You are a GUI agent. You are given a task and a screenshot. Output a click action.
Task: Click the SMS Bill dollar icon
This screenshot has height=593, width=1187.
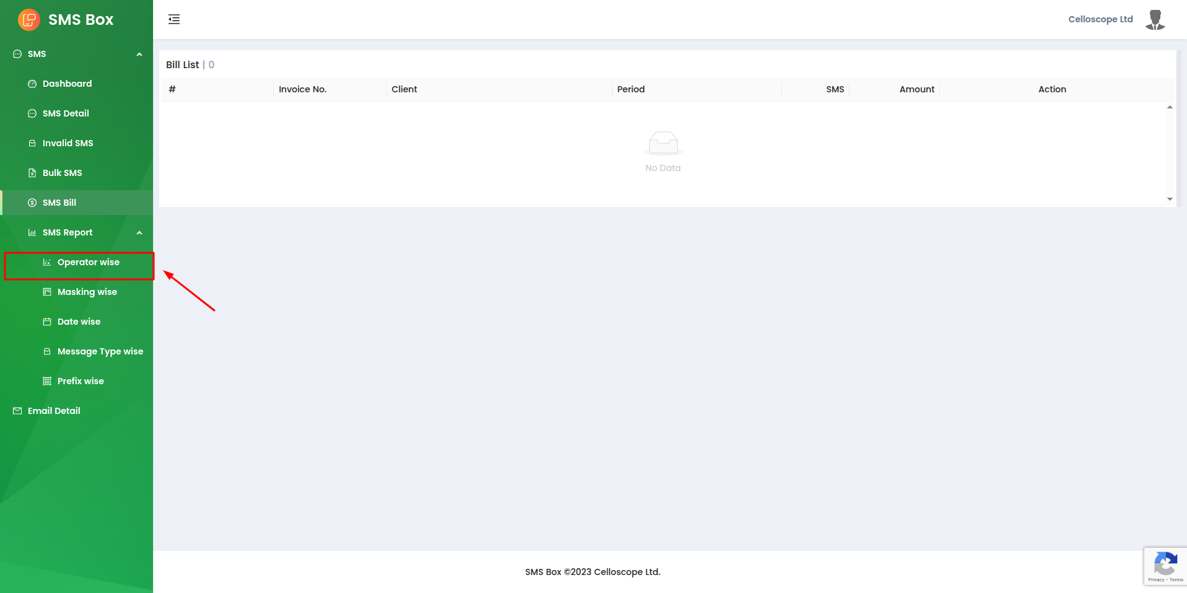point(32,203)
